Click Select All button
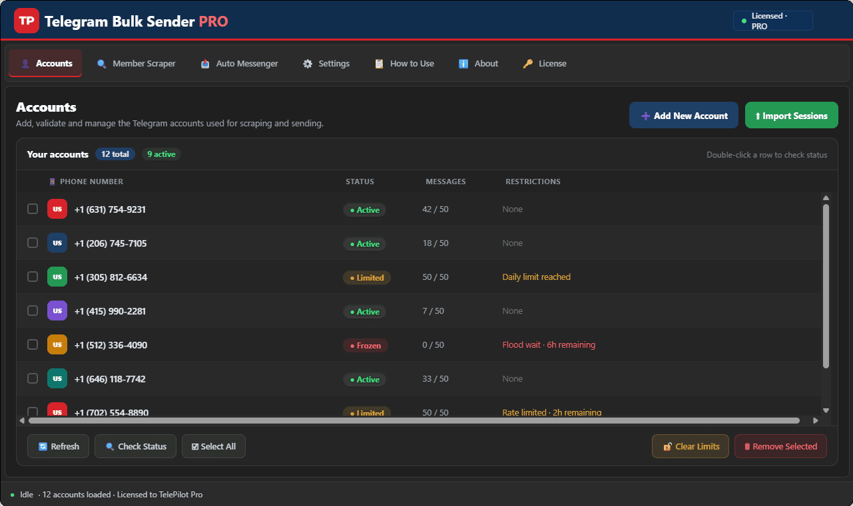 [x=214, y=446]
